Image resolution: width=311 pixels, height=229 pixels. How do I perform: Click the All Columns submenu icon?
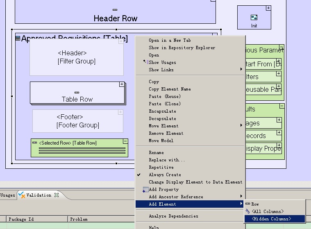pos(247,211)
